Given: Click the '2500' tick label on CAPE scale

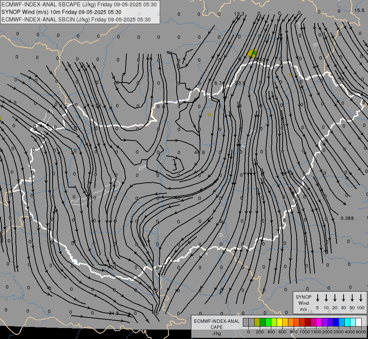Looking at the screenshot, I should (x=339, y=332).
